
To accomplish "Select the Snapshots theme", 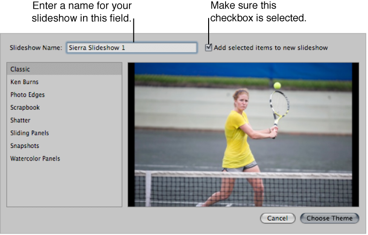I will pos(64,146).
